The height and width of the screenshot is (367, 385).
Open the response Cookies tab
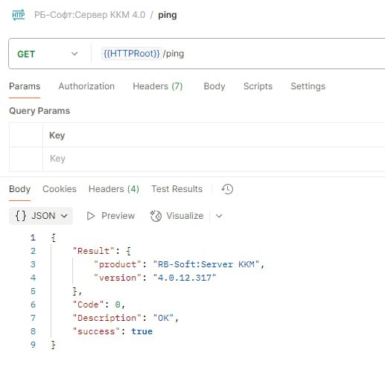[x=60, y=189]
